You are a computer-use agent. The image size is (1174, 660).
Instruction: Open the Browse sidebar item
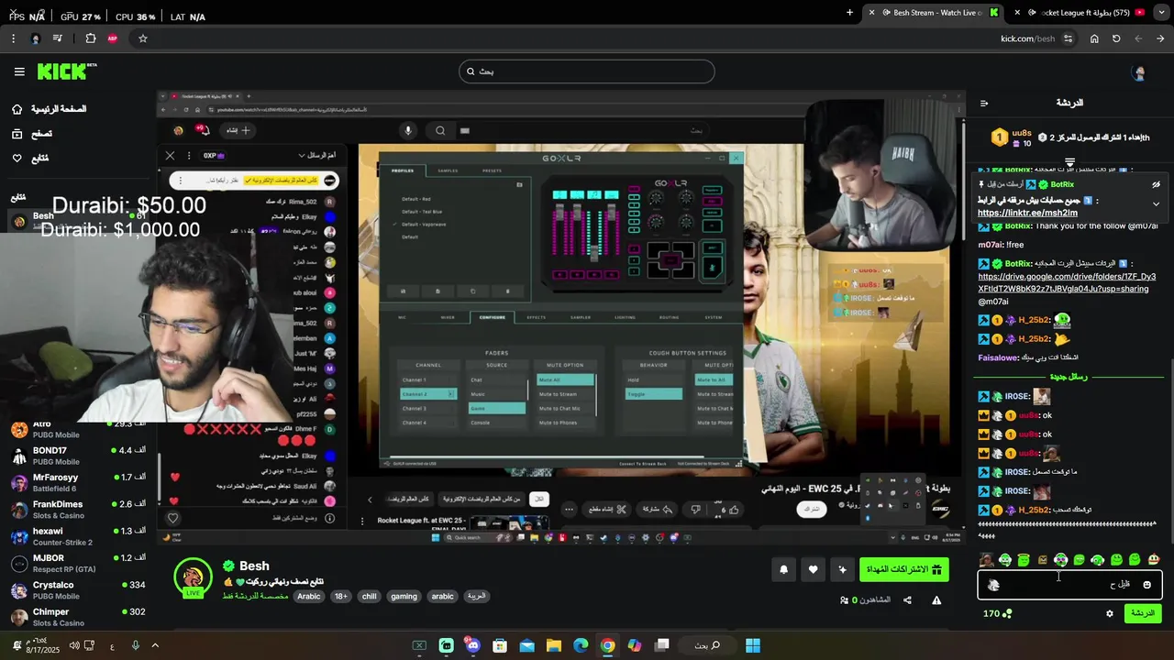pyautogui.click(x=32, y=134)
